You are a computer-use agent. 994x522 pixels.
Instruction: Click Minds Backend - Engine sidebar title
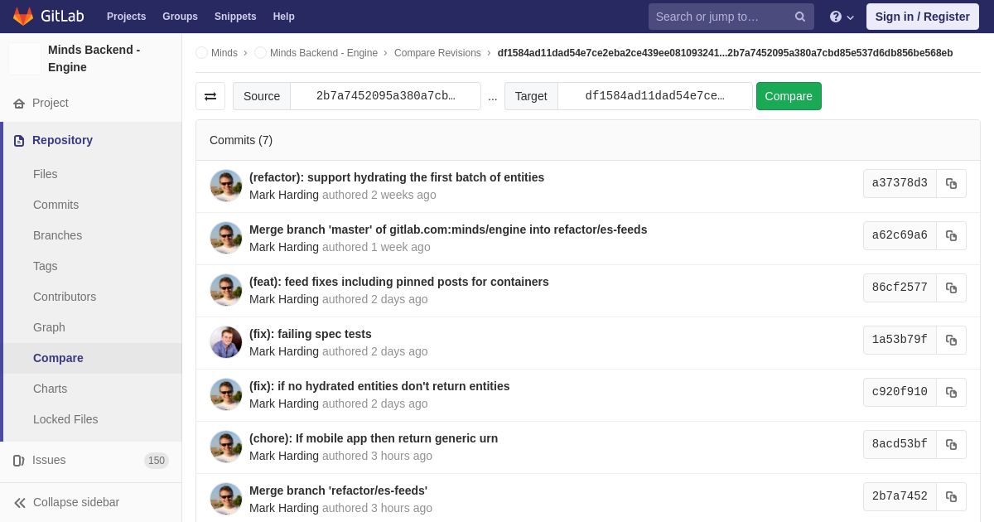coord(94,59)
